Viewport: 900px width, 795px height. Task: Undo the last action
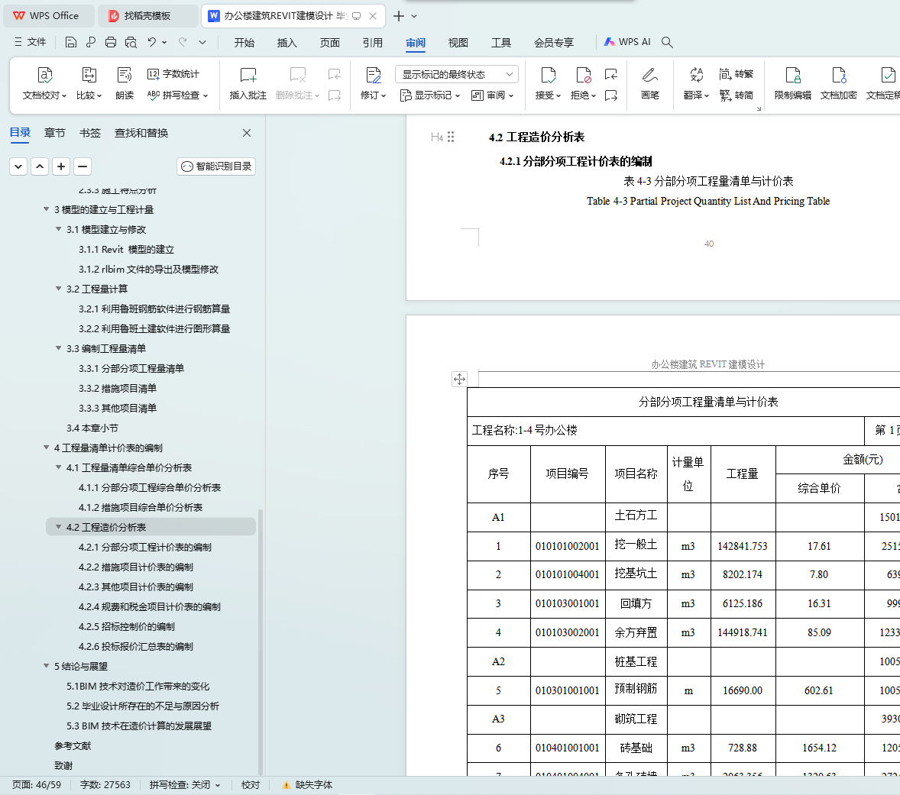pyautogui.click(x=151, y=42)
